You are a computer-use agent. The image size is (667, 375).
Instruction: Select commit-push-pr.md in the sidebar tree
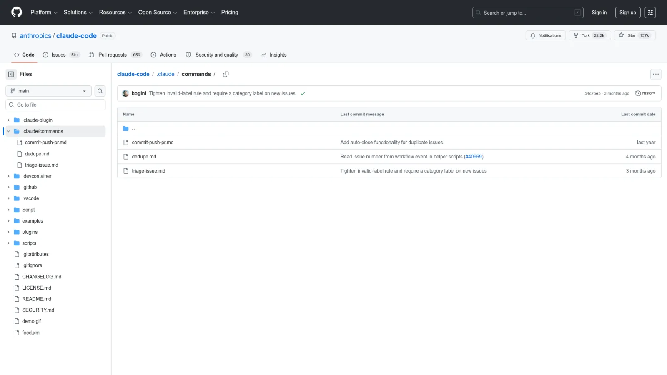[46, 142]
